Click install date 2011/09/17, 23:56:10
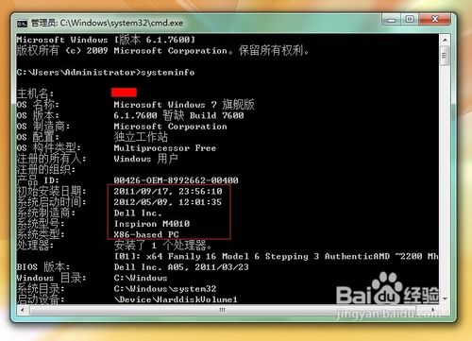This screenshot has height=341, width=472. [168, 192]
